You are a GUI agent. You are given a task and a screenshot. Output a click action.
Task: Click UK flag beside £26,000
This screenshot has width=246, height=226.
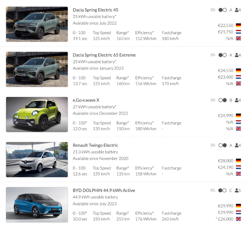(238, 219)
